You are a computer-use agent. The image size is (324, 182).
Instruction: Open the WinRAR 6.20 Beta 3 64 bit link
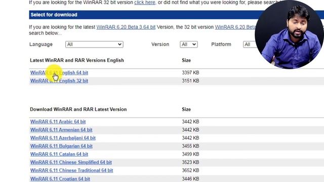(x=126, y=27)
